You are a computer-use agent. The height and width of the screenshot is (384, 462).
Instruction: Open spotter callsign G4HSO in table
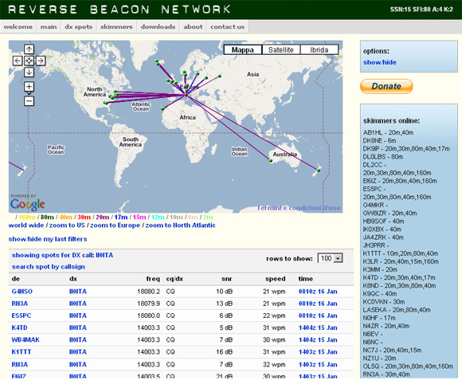22,292
